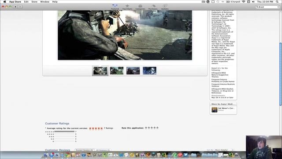Open the Top Charts star icon
The image size is (282, 159).
127,7
